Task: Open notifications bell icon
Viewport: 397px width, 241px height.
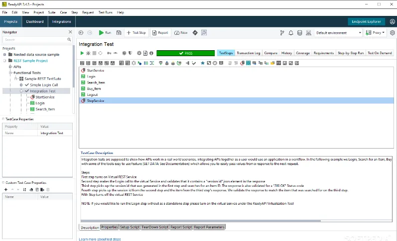Action: click(291, 33)
